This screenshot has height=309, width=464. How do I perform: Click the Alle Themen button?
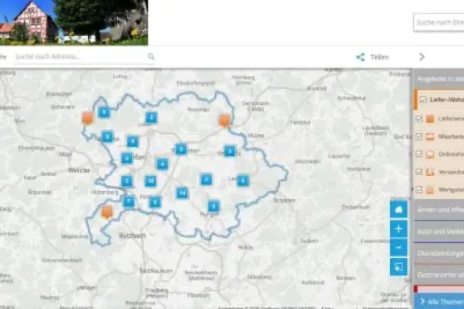coord(440,301)
